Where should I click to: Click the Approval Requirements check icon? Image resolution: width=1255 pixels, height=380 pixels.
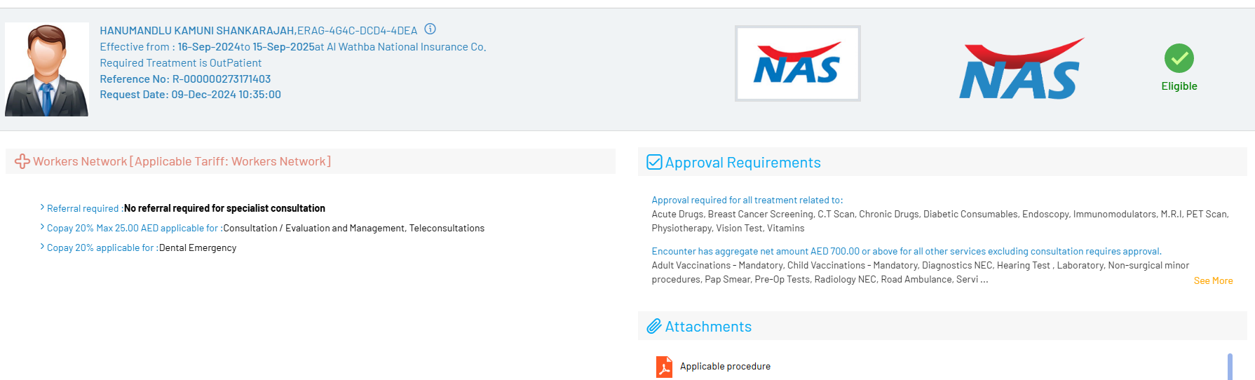[654, 162]
